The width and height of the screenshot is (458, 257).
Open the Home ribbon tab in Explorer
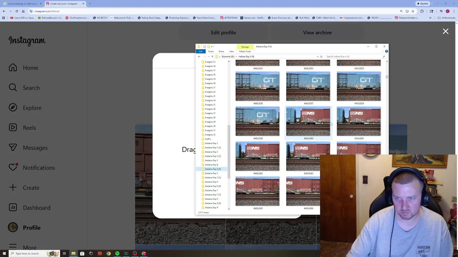211,51
